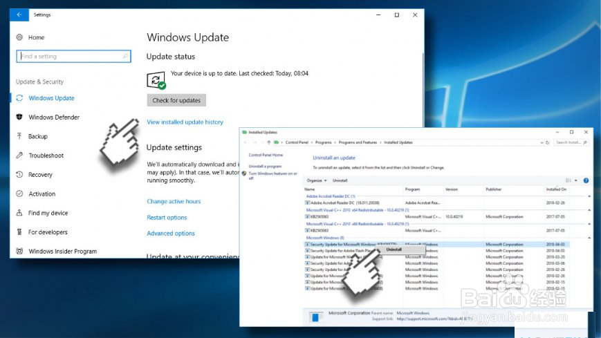
Task: Open View installed update history link
Action: 185,122
